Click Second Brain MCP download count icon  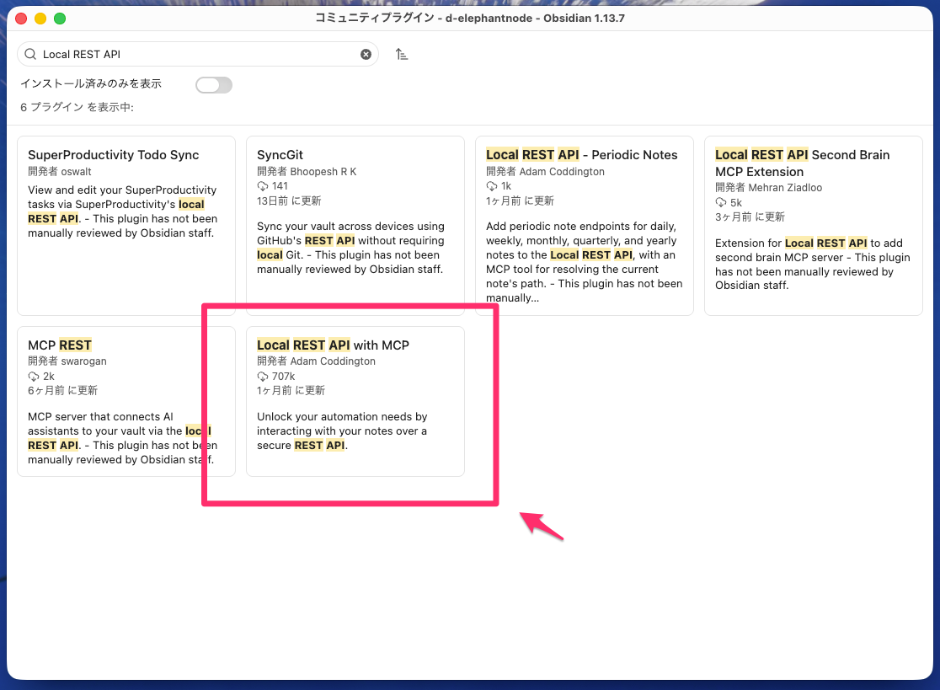click(721, 203)
